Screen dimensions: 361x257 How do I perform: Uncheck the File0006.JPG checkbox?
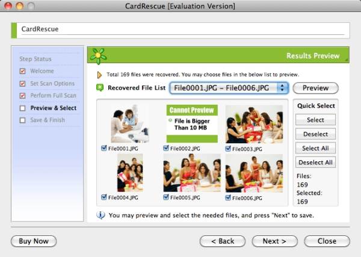point(228,197)
